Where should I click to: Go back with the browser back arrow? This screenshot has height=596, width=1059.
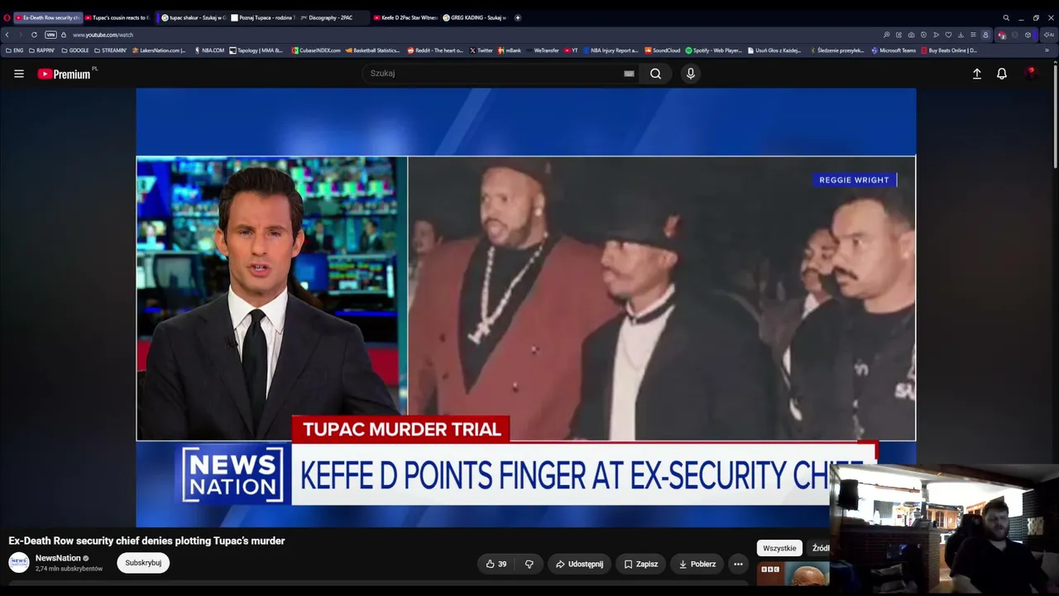(x=7, y=35)
